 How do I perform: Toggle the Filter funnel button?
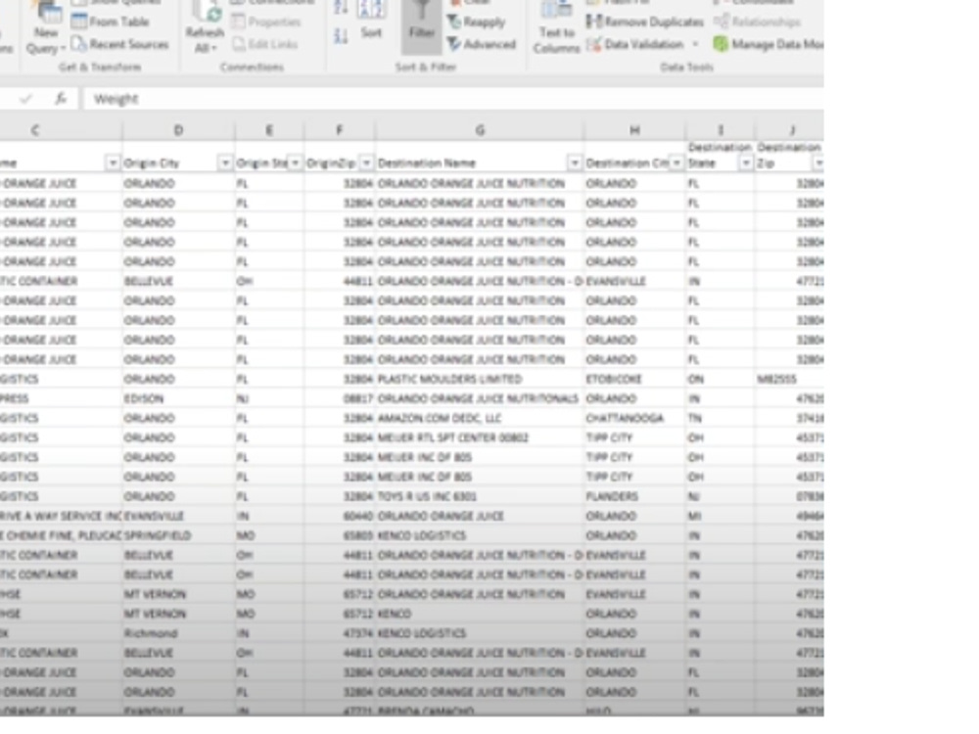coord(422,26)
